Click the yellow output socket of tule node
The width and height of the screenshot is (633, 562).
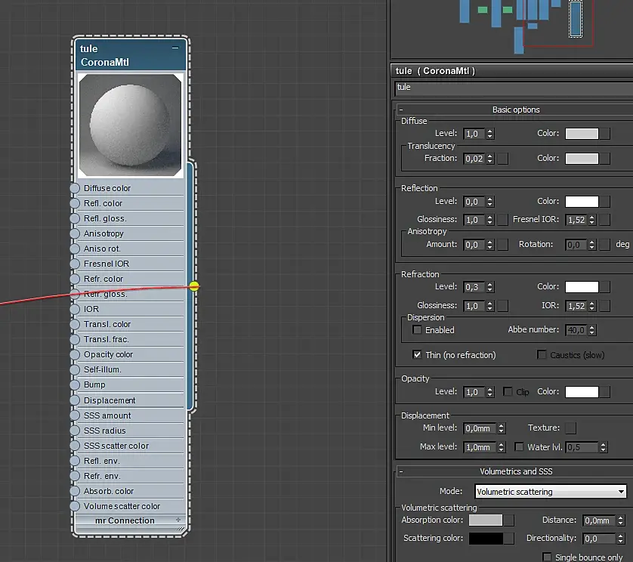tap(194, 286)
